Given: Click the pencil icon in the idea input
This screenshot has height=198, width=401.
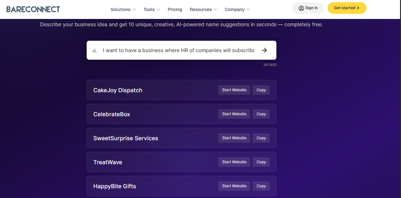Looking at the screenshot, I should click(x=94, y=50).
